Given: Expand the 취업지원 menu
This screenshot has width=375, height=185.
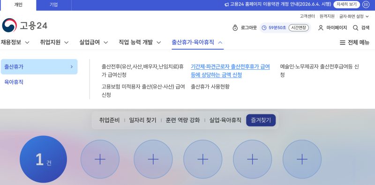Looking at the screenshot, I should pyautogui.click(x=54, y=43).
